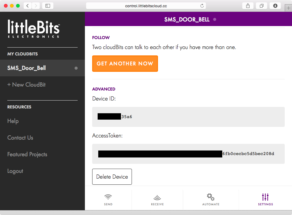Click the ADVANCED section heading
Viewport: 292px width, 215px height.
[x=104, y=89]
